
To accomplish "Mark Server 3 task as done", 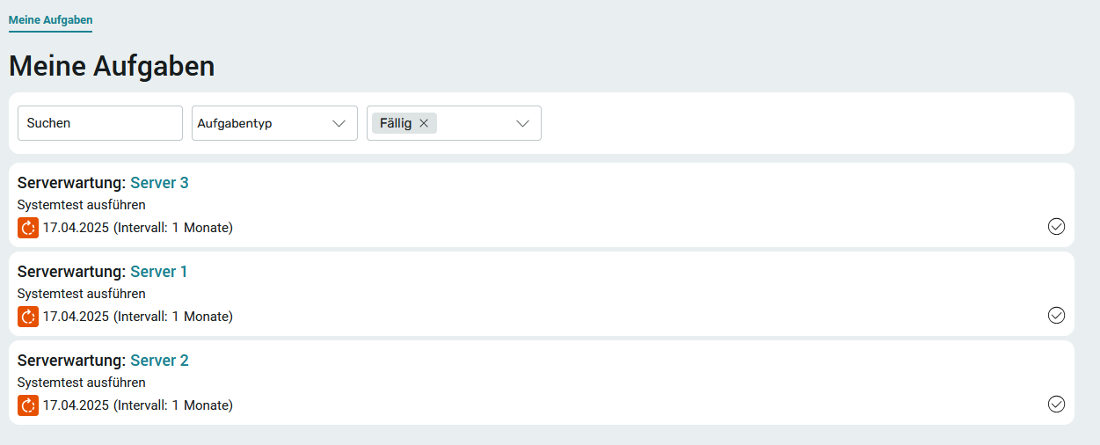I will (x=1056, y=227).
